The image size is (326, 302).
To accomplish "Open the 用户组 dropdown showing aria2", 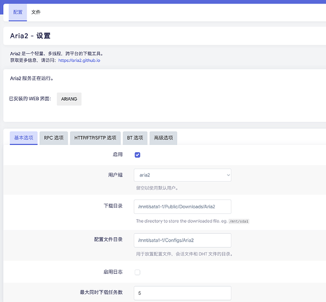I will [182, 175].
